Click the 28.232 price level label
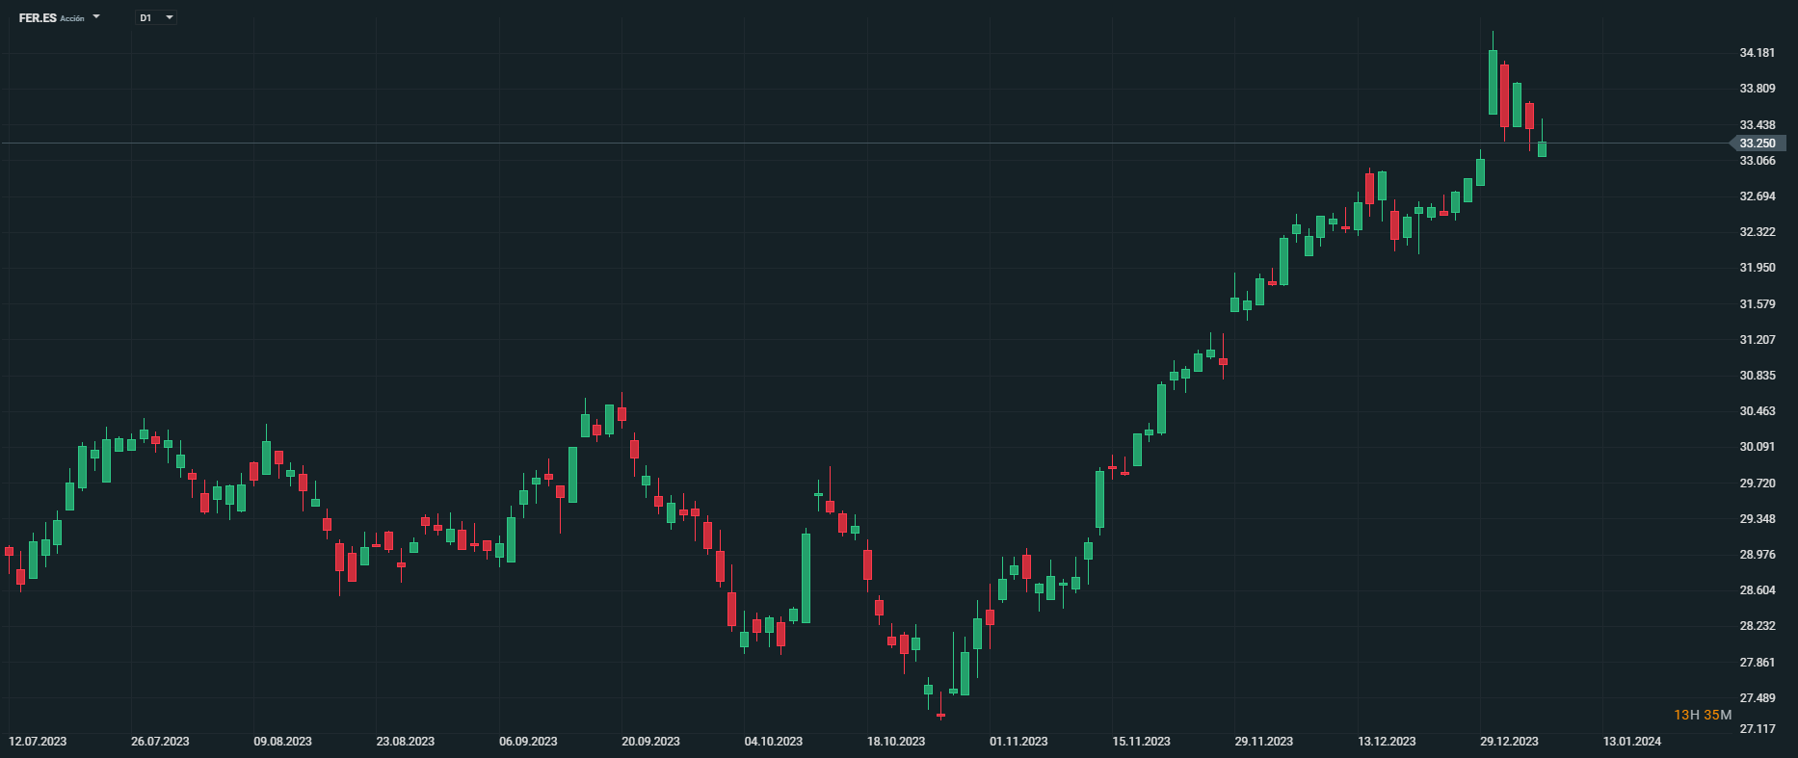 click(1757, 626)
